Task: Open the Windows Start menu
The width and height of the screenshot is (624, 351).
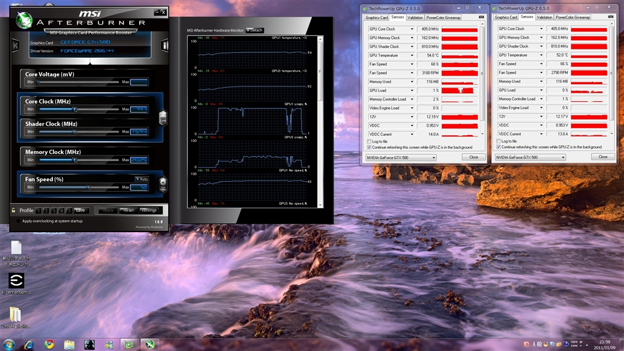Action: pos(9,345)
